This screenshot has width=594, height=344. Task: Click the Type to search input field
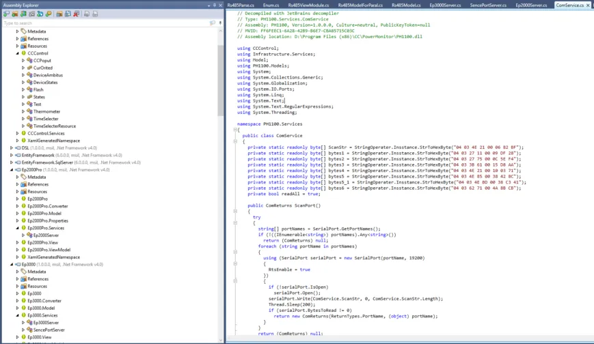106,23
